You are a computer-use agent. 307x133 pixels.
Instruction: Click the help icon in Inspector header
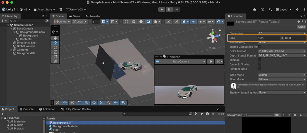pos(299,22)
